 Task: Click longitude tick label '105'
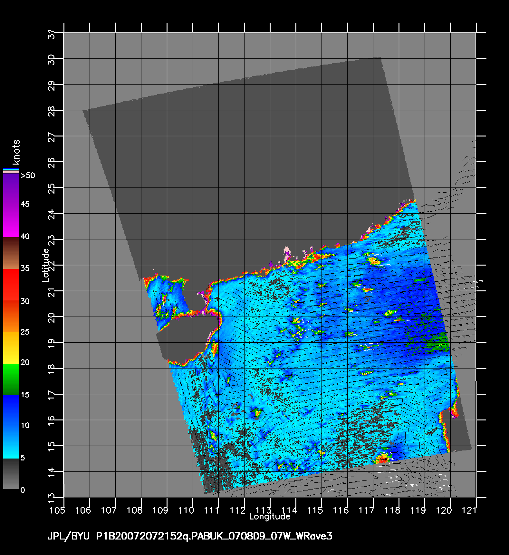(57, 510)
